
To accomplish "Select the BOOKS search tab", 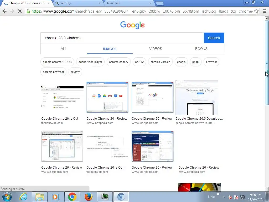I will pyautogui.click(x=201, y=49).
